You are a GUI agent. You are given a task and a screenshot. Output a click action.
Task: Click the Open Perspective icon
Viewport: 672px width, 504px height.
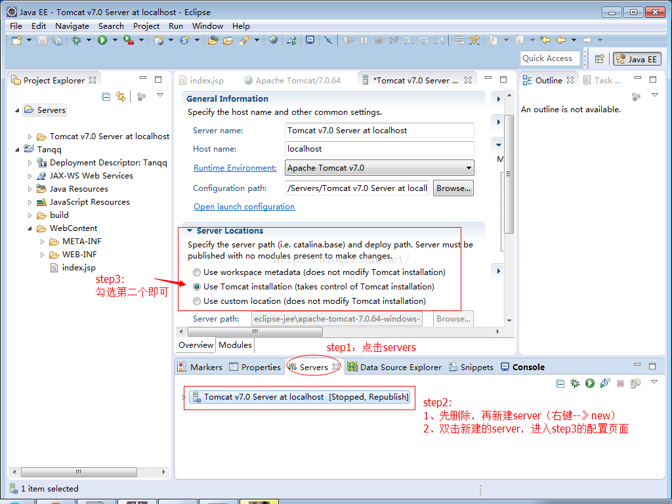coord(599,58)
